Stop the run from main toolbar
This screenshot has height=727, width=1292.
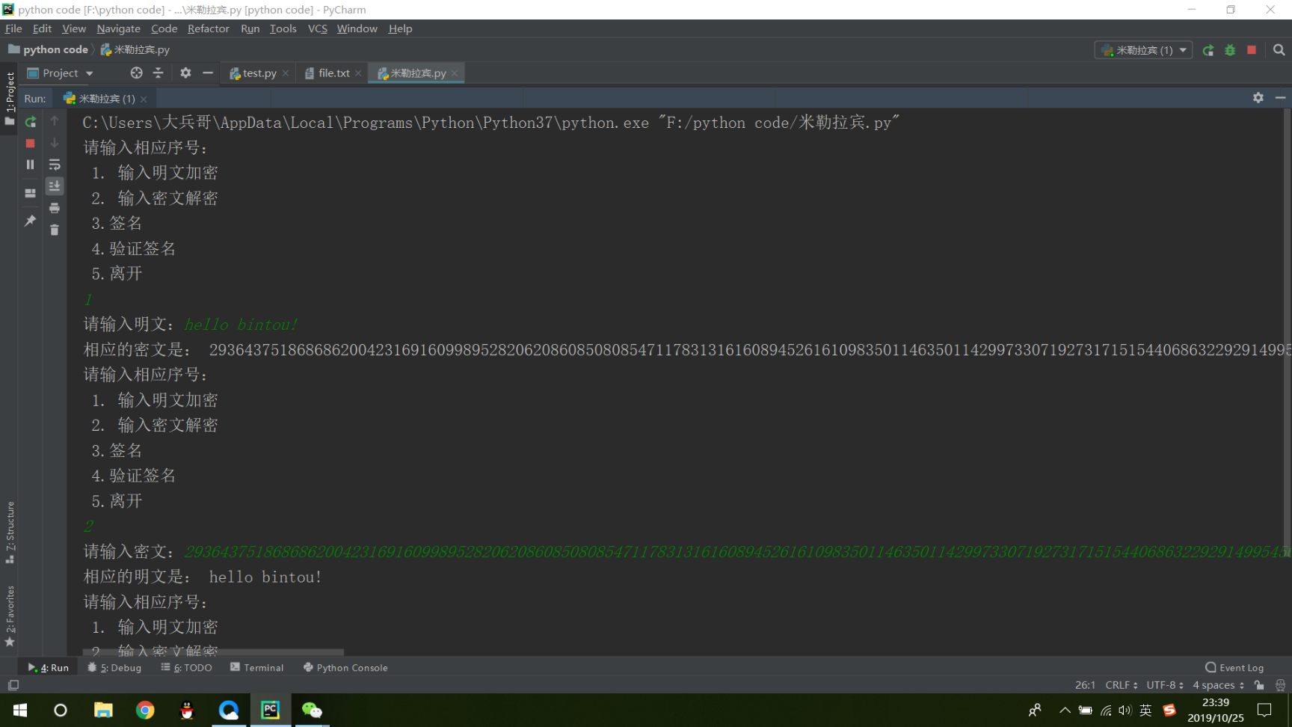1252,50
